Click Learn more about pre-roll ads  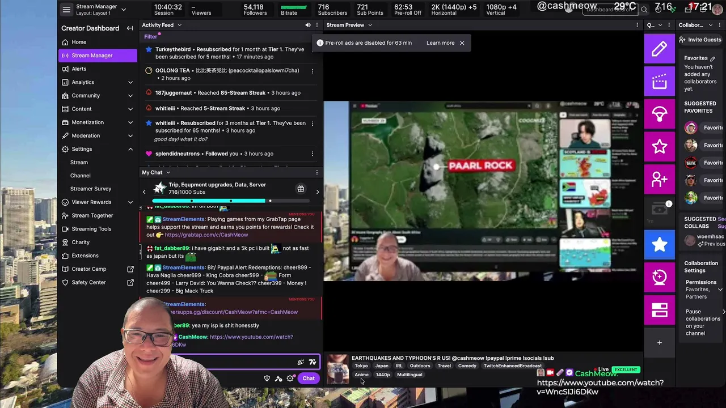tap(441, 43)
